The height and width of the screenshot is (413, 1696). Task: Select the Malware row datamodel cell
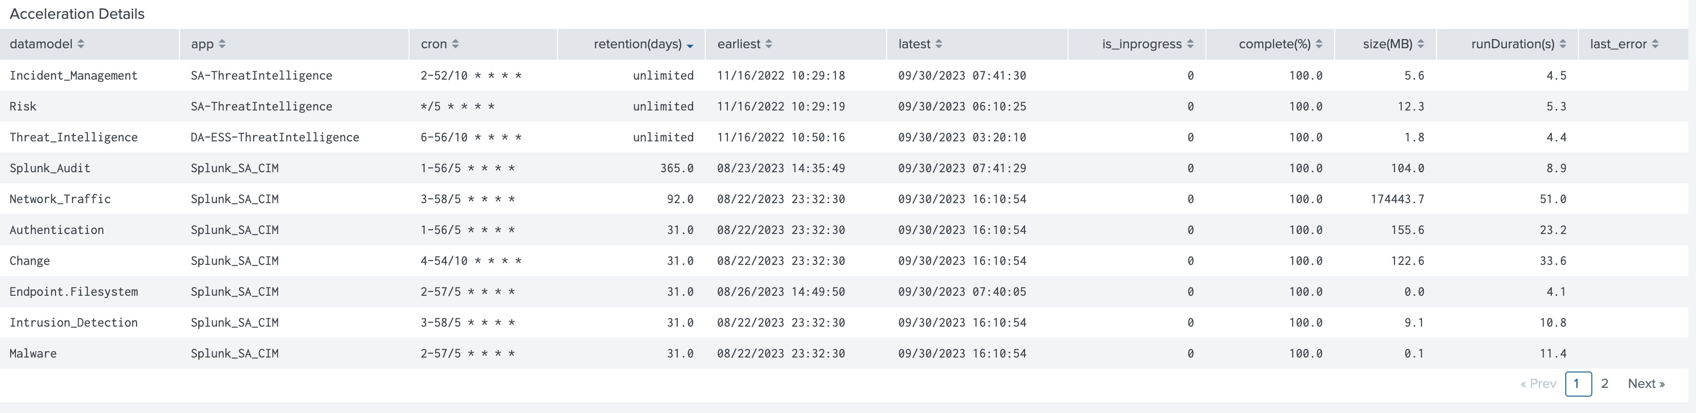click(x=33, y=354)
